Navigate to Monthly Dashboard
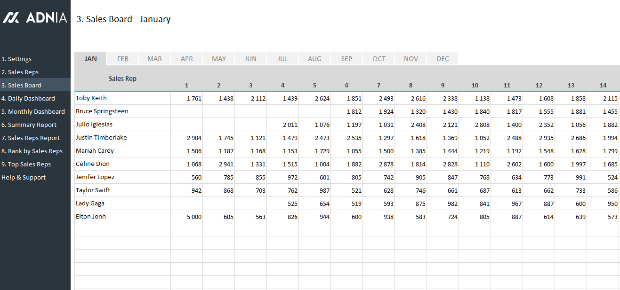The height and width of the screenshot is (290, 620). pyautogui.click(x=33, y=112)
